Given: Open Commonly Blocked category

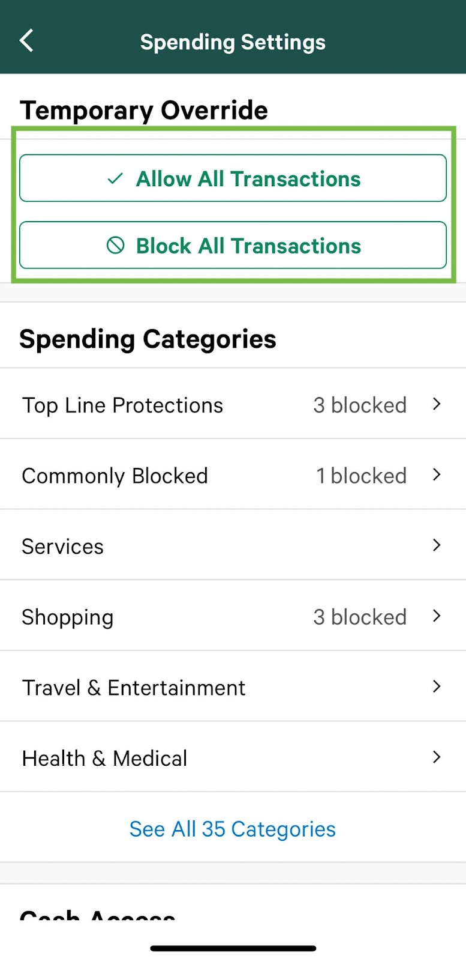Looking at the screenshot, I should click(x=115, y=476).
